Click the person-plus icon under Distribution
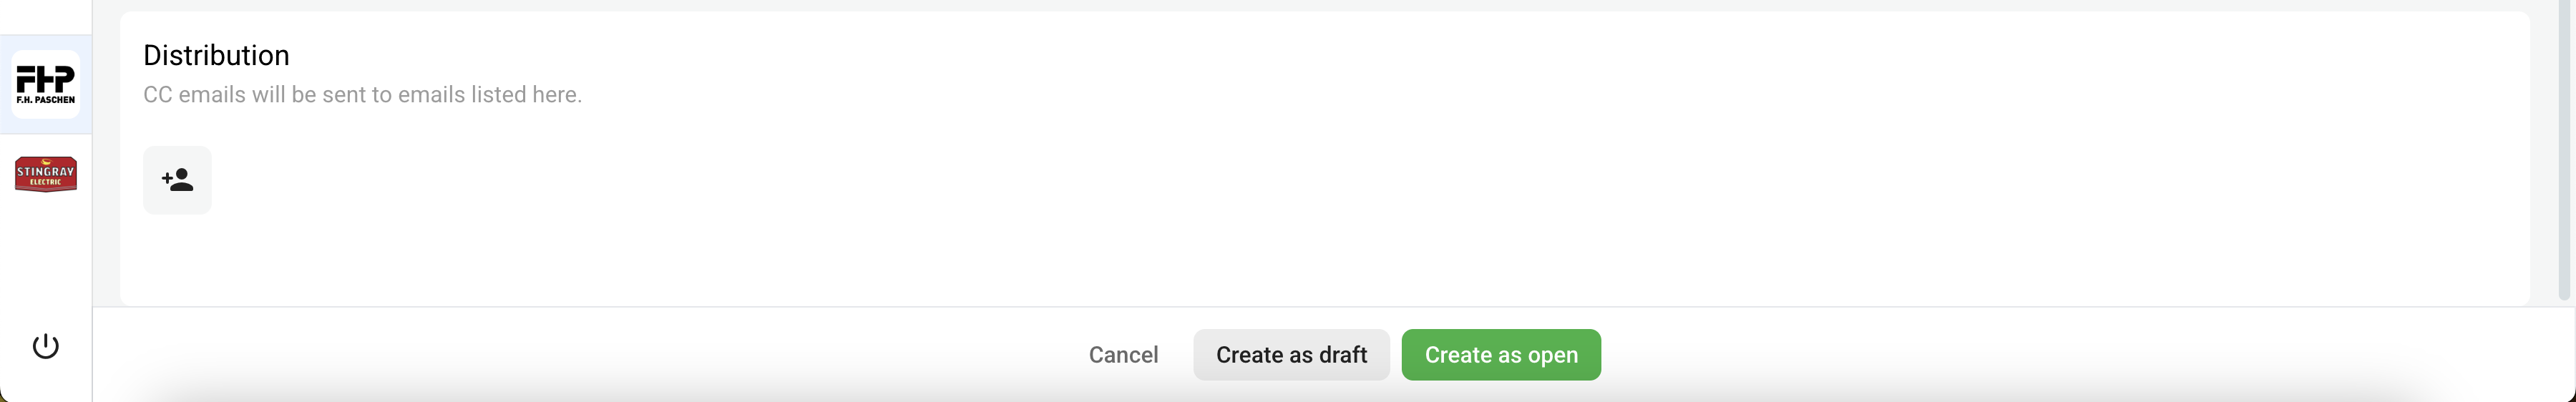The height and width of the screenshot is (402, 2576). pyautogui.click(x=177, y=180)
